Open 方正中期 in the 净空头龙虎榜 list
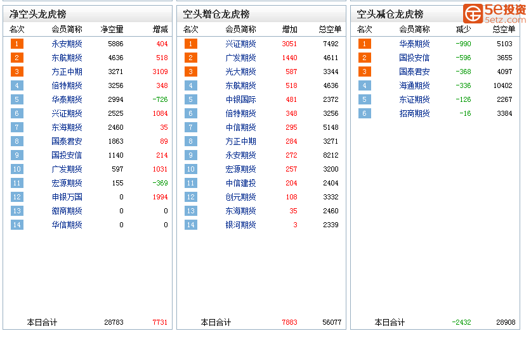Viewport: 531px width, 338px height. point(67,72)
